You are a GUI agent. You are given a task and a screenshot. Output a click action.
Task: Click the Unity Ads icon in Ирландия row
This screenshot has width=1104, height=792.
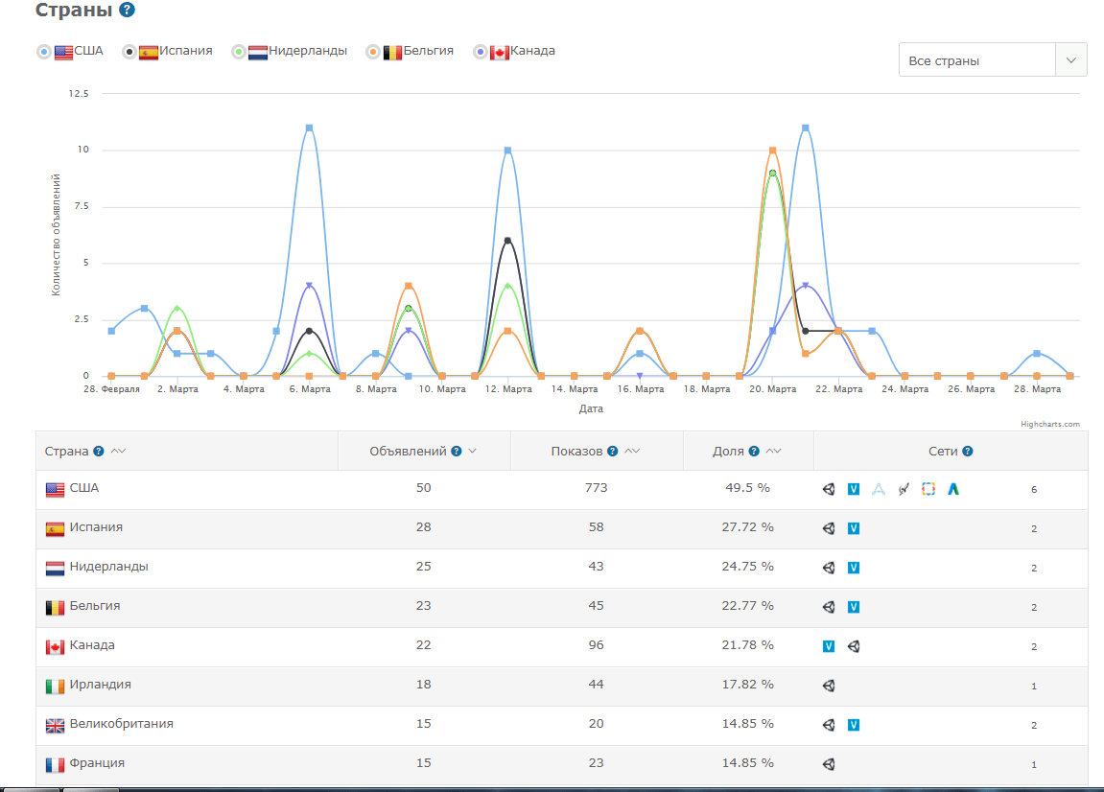(x=829, y=686)
